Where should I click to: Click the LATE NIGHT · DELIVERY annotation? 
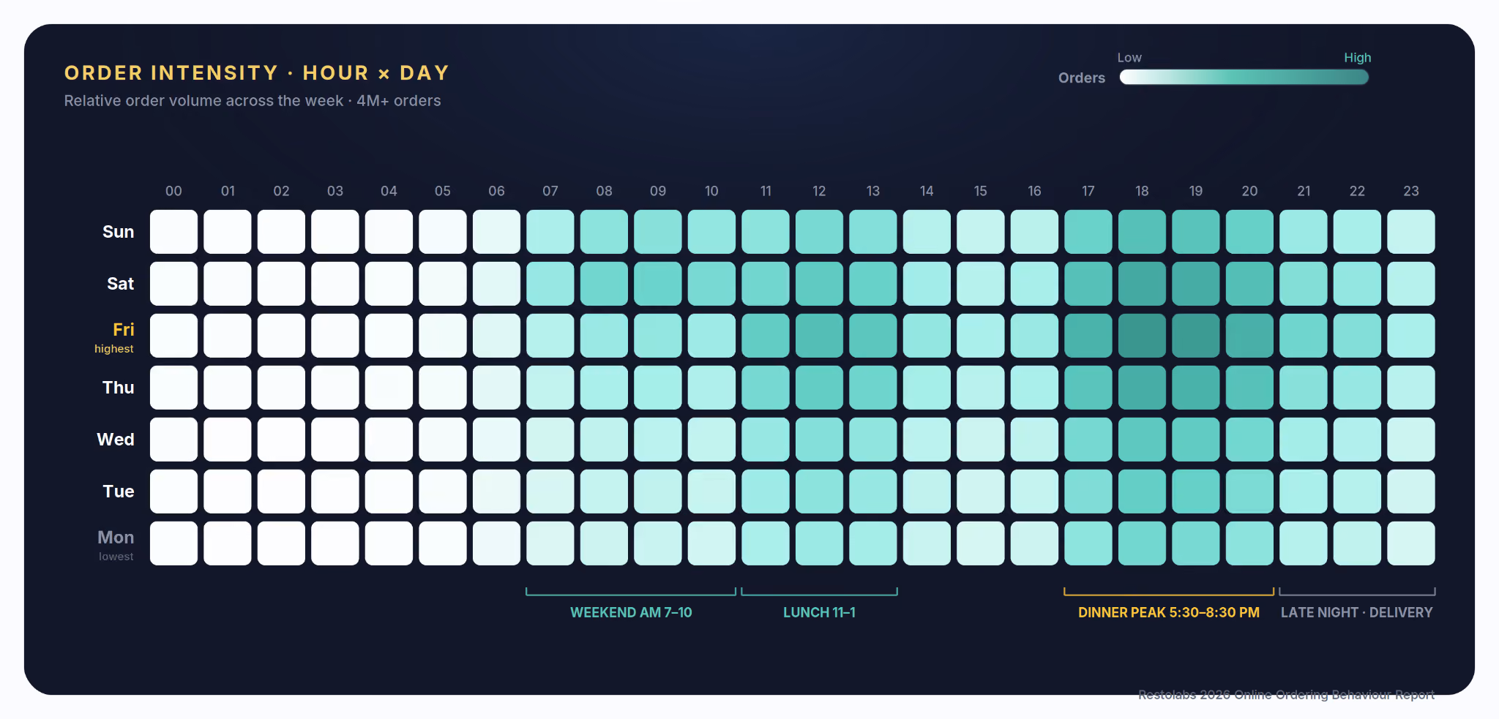pos(1356,612)
